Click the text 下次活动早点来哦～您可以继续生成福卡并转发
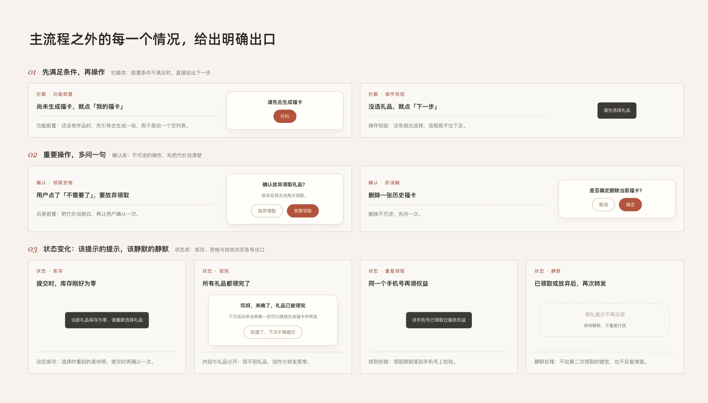 pyautogui.click(x=273, y=316)
